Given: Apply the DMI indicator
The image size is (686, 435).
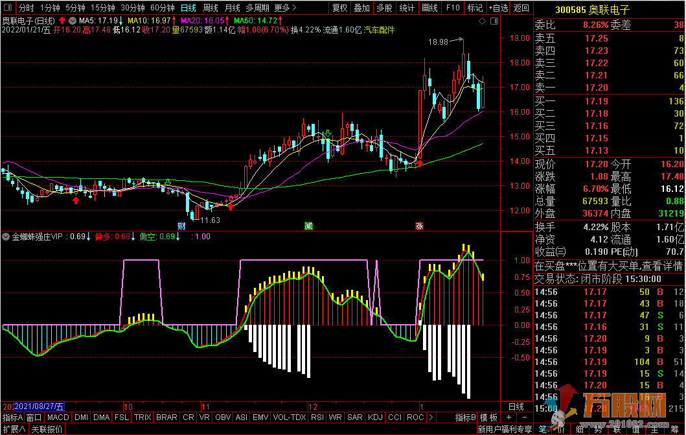Looking at the screenshot, I should point(82,417).
